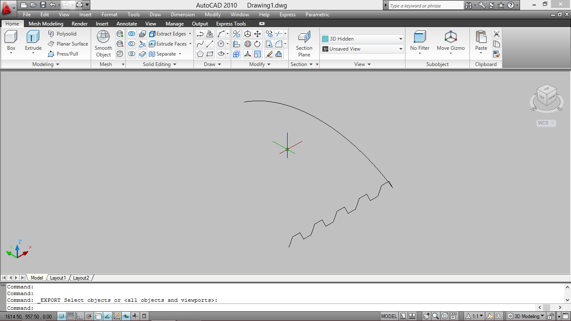Viewport: 571px width, 321px height.
Task: Expand the Modify panel
Action: [260, 64]
